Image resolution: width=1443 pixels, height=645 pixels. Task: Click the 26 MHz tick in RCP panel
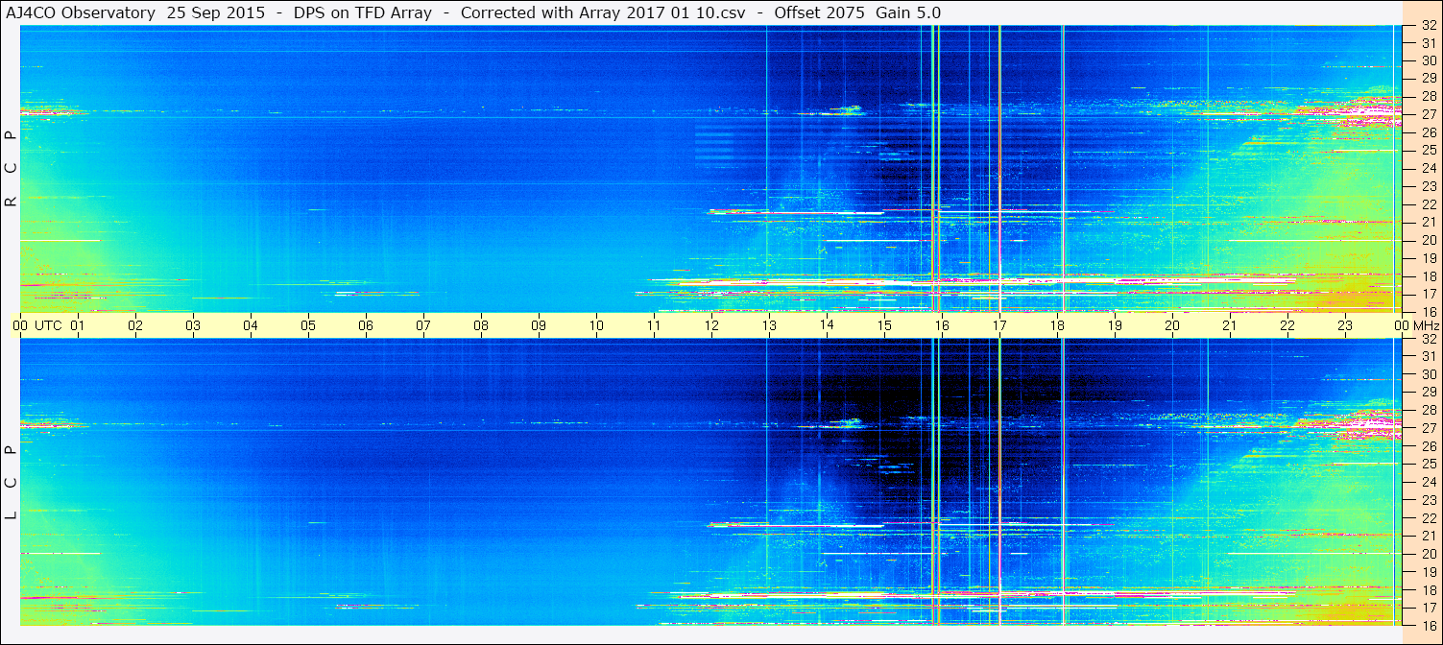pos(1428,132)
